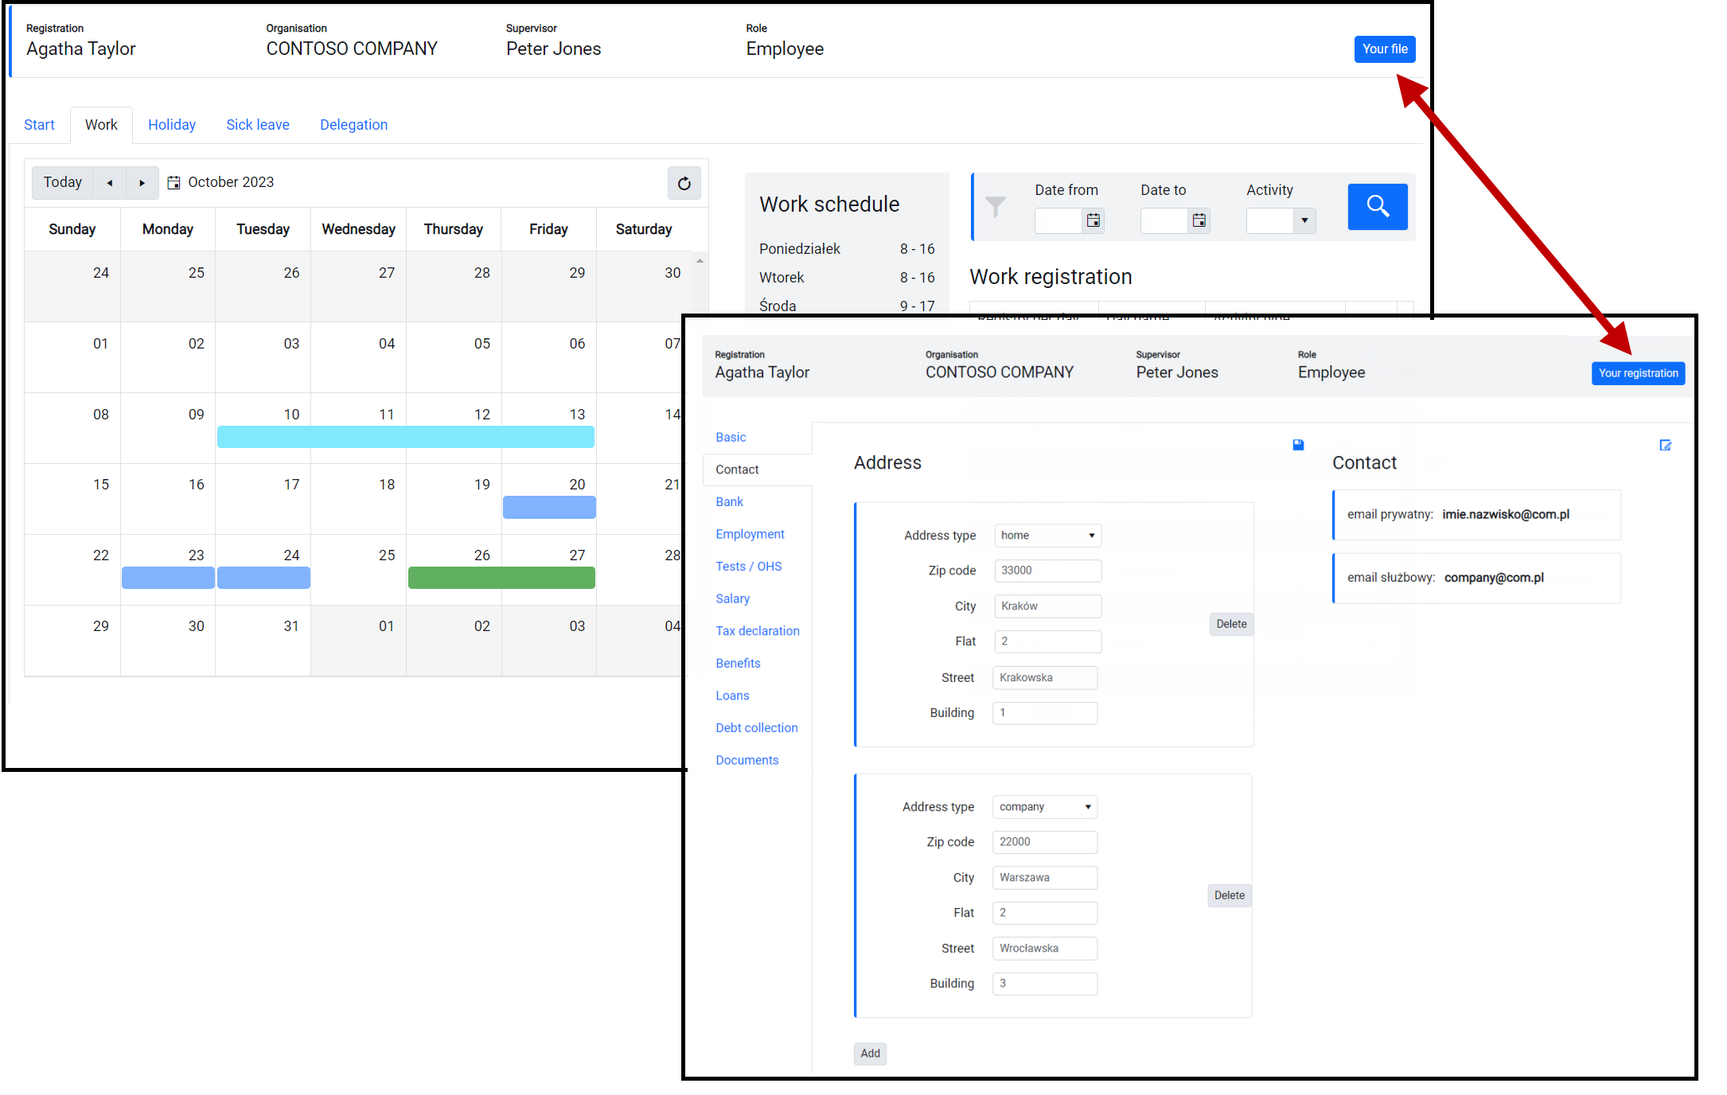Screen dimensions: 1727x1095
Task: Open the Employment section link
Action: 750,534
